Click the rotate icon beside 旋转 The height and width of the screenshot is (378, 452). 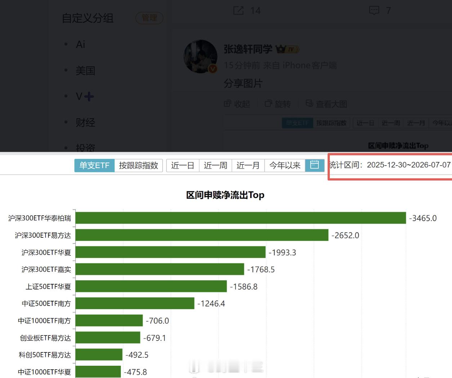(x=268, y=104)
